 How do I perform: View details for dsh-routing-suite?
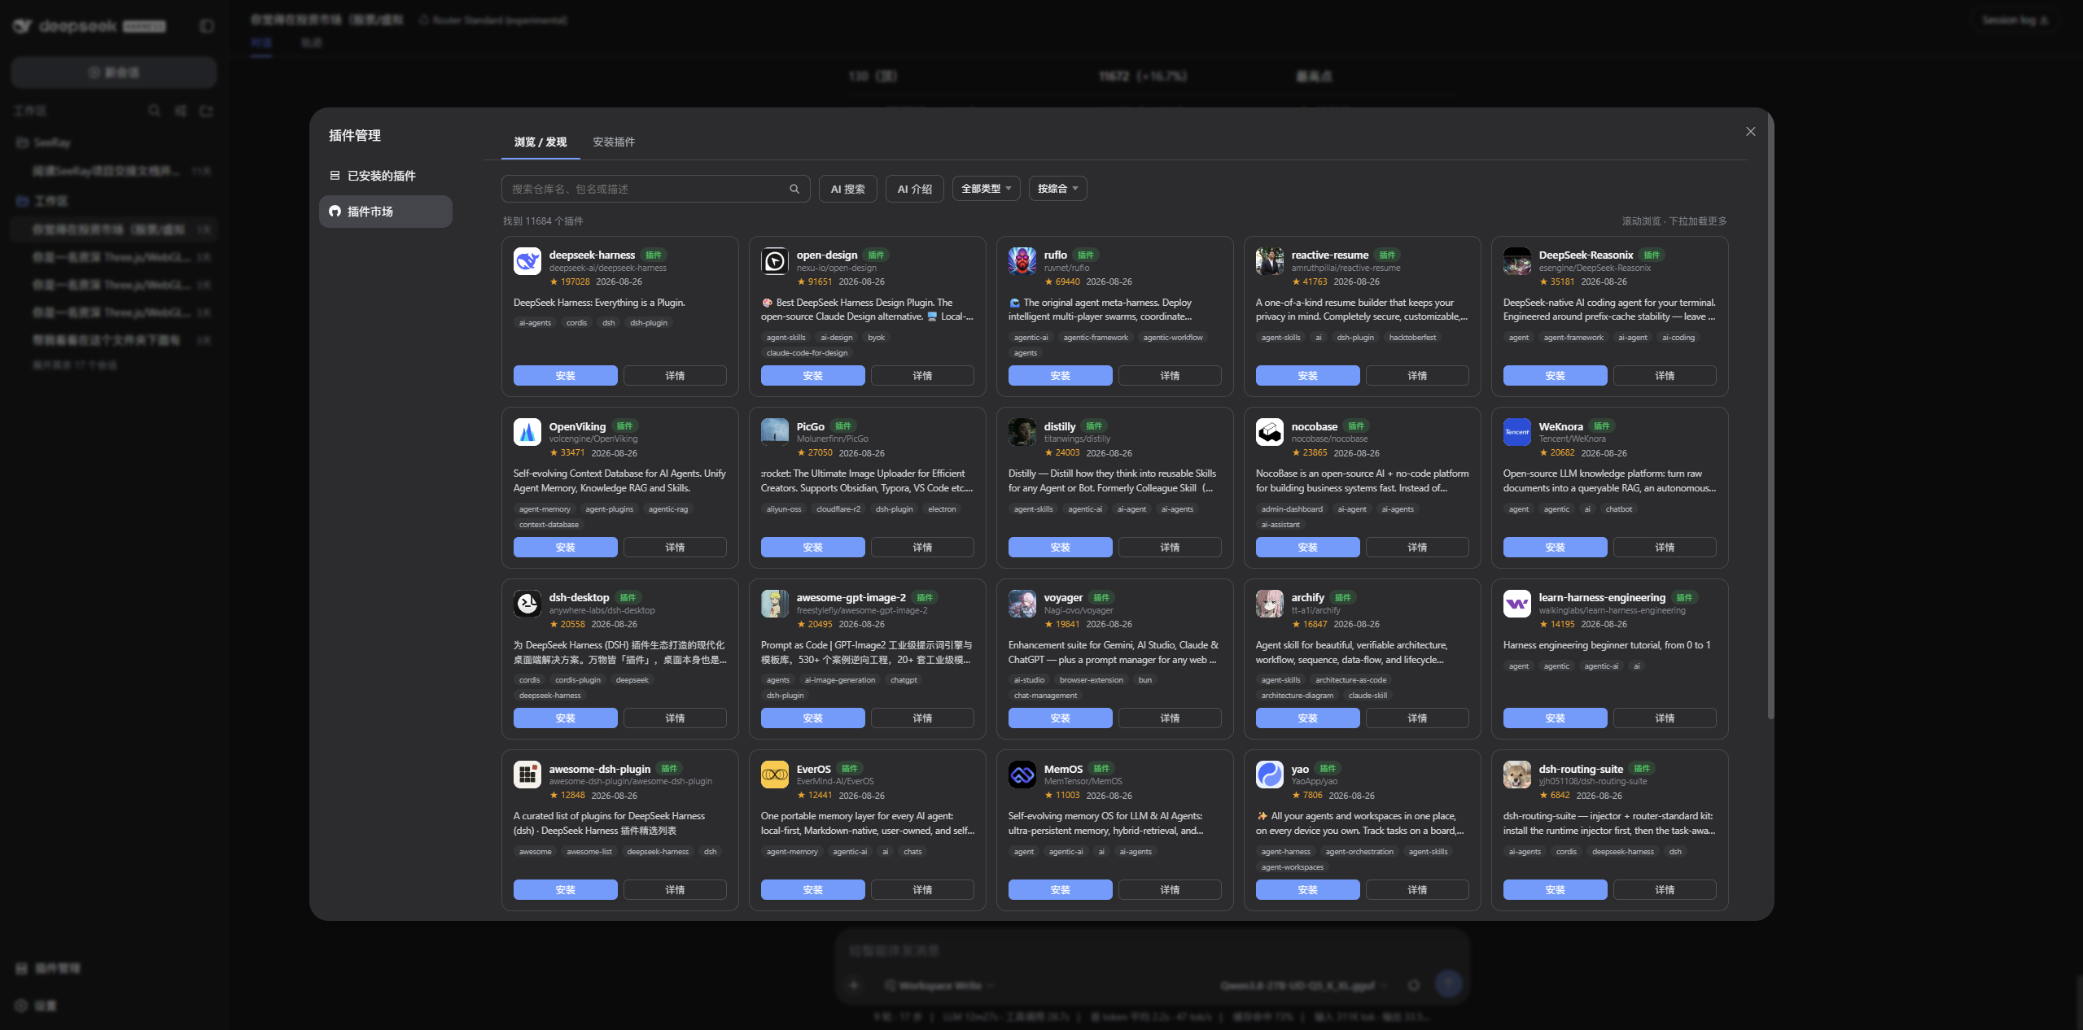click(x=1665, y=890)
